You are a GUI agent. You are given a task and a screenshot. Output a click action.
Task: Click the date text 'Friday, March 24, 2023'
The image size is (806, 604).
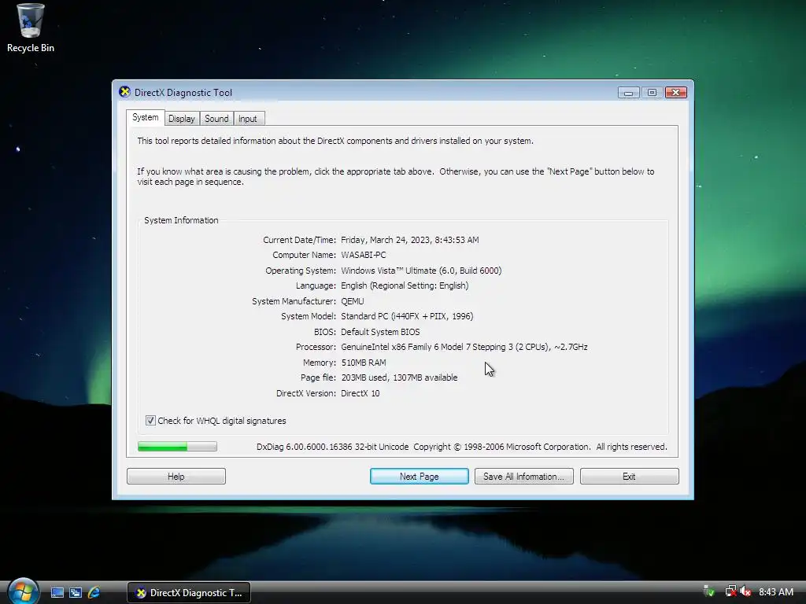click(386, 240)
